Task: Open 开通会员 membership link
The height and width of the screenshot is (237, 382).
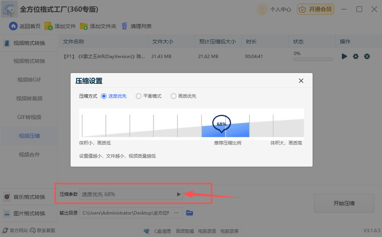Action: [315, 9]
